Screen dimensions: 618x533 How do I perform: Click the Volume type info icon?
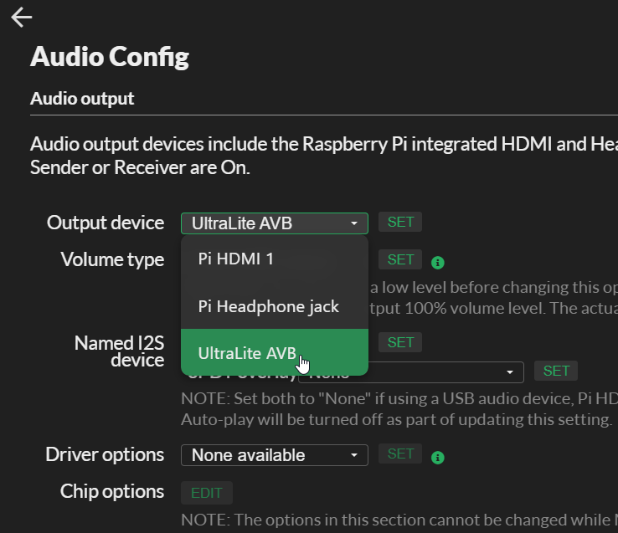click(x=437, y=263)
